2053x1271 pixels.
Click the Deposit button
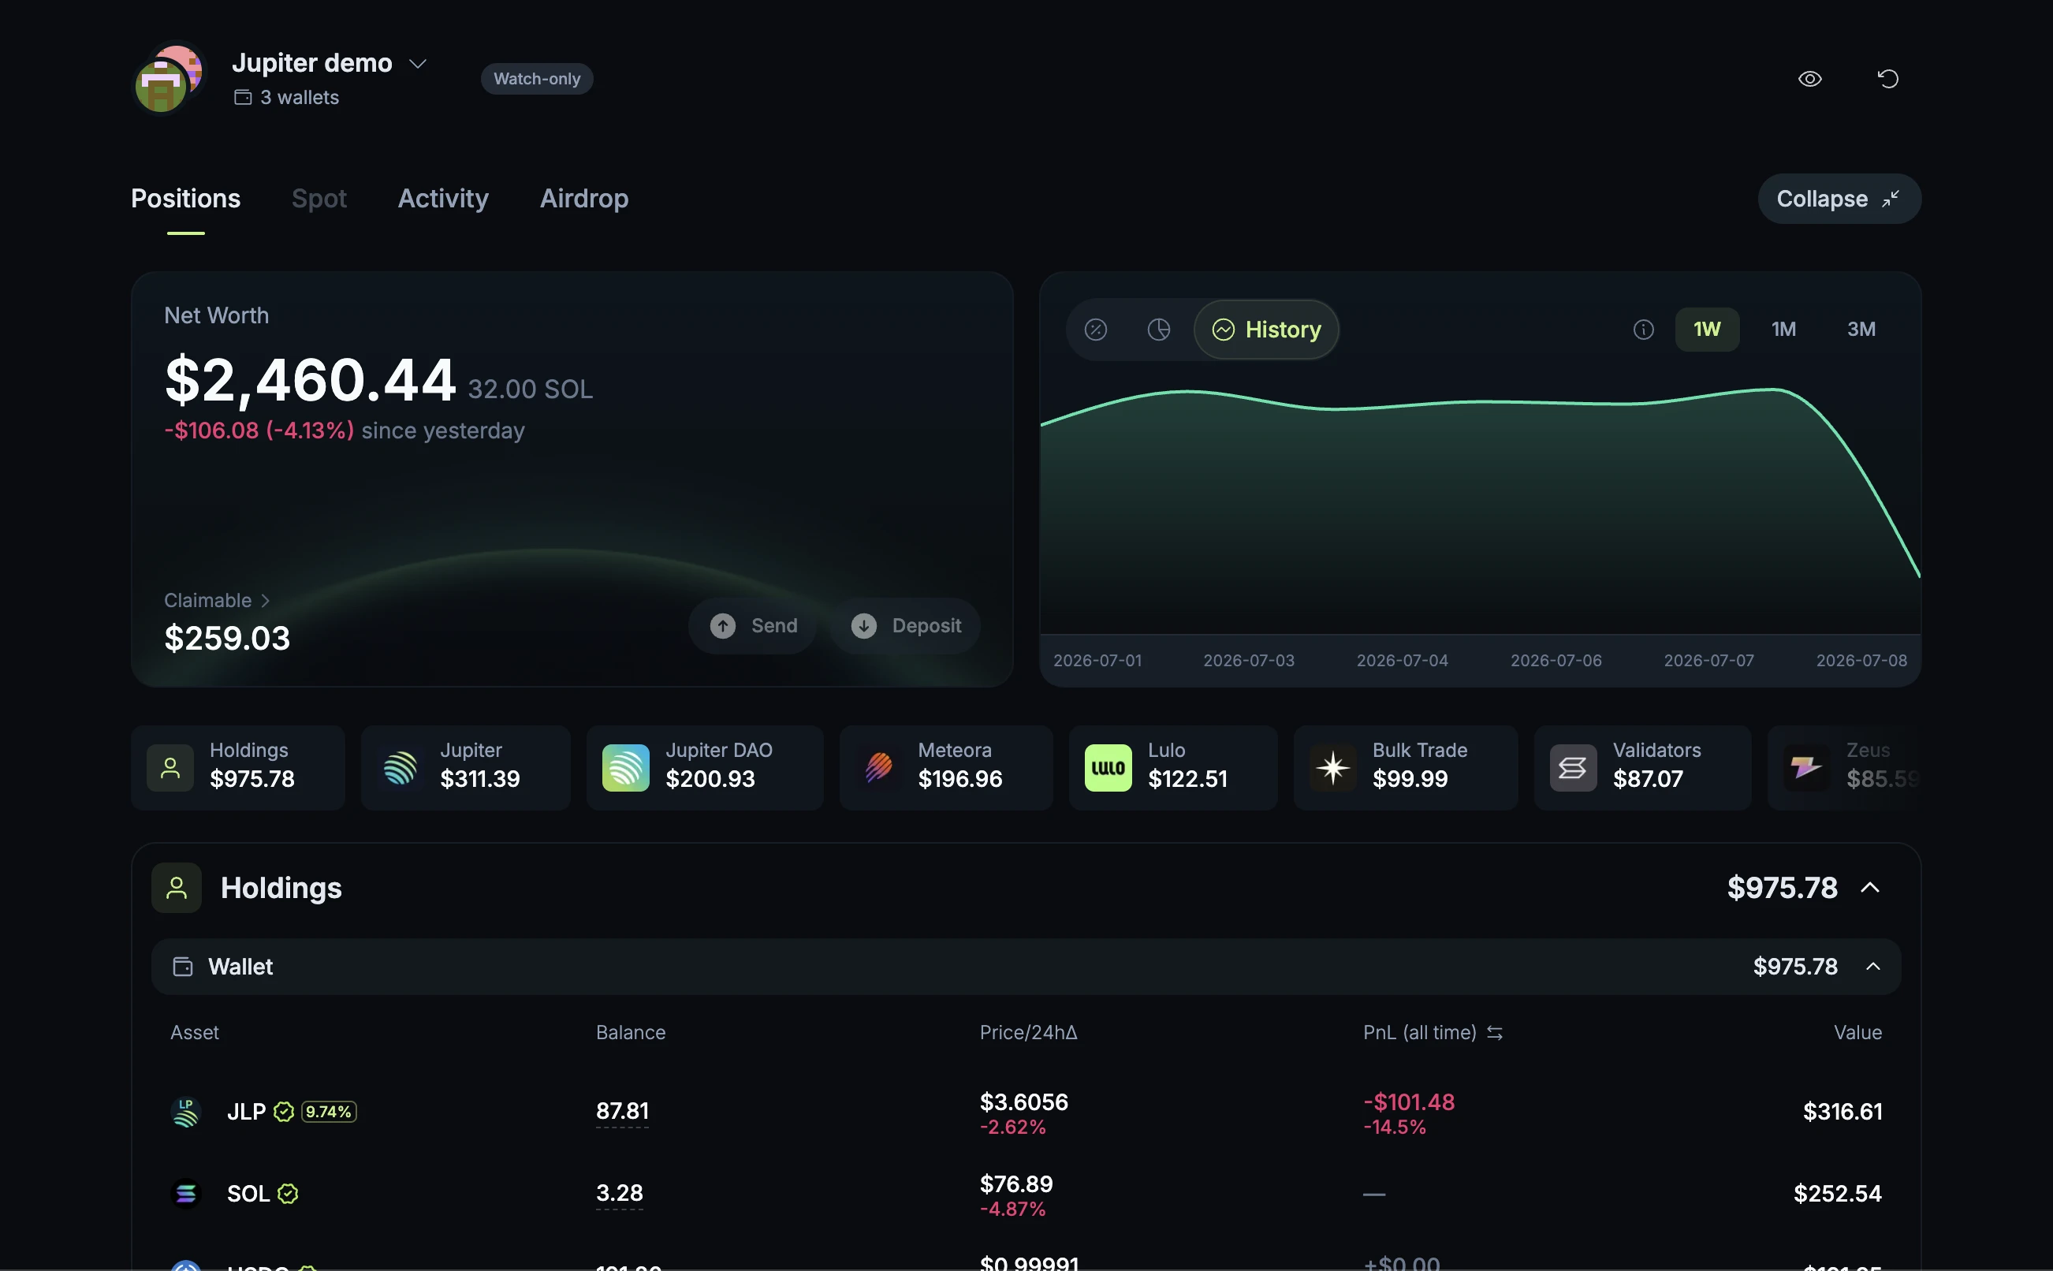click(905, 625)
